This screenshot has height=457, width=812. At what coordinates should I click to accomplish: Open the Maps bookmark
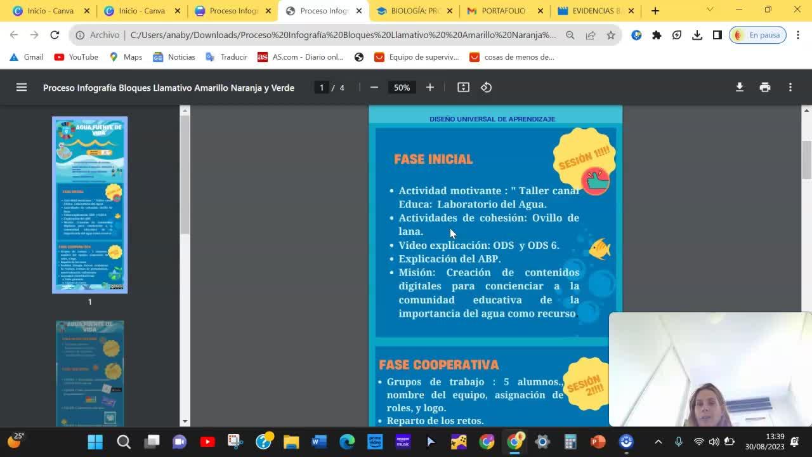tap(126, 57)
